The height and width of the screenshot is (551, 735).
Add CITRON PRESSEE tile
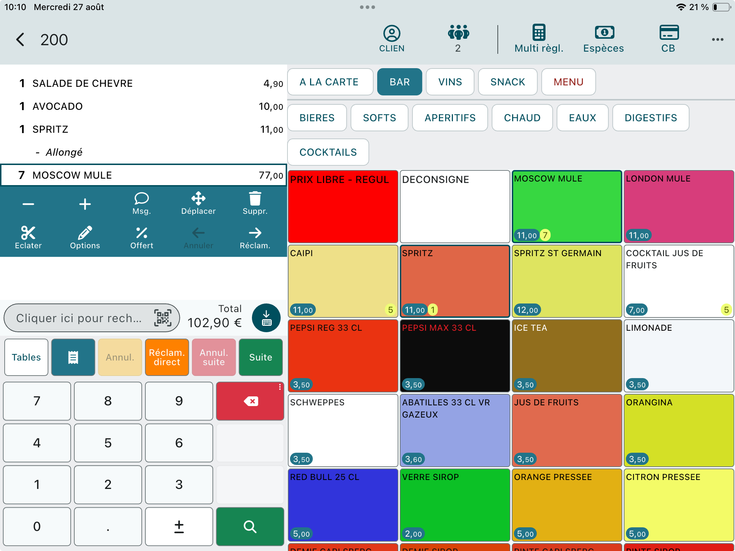(679, 505)
